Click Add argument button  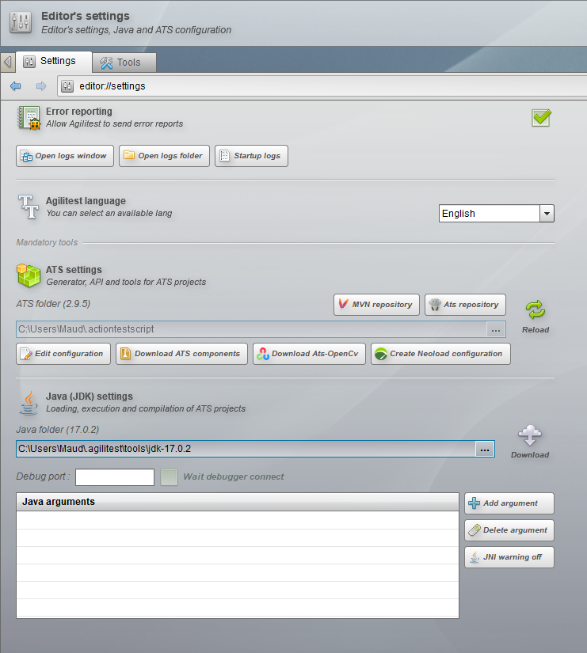pyautogui.click(x=509, y=503)
